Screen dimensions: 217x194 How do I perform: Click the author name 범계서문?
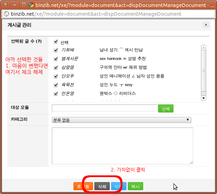pyautogui.click(x=70, y=59)
